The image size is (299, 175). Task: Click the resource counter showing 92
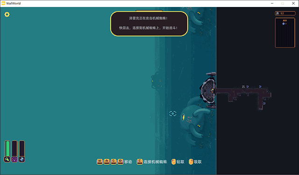tap(285, 13)
